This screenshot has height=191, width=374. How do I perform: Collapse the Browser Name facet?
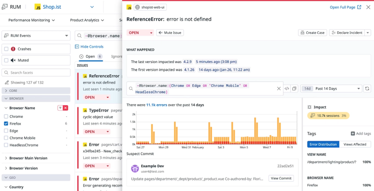pyautogui.click(x=6, y=108)
